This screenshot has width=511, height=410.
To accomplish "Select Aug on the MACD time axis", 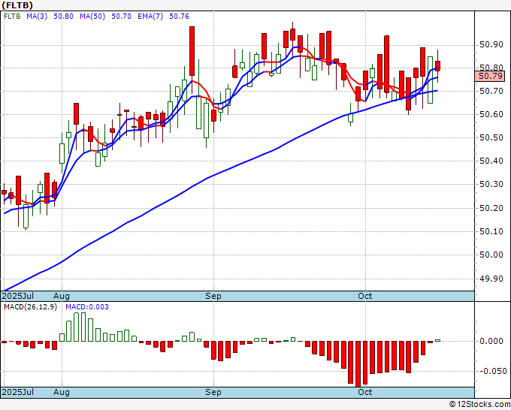I will pyautogui.click(x=62, y=392).
